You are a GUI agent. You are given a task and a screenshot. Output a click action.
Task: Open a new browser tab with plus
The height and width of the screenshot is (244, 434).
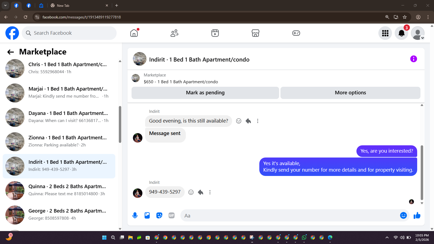(x=117, y=5)
